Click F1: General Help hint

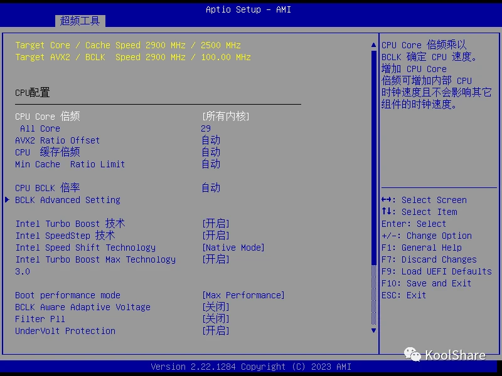(x=421, y=248)
